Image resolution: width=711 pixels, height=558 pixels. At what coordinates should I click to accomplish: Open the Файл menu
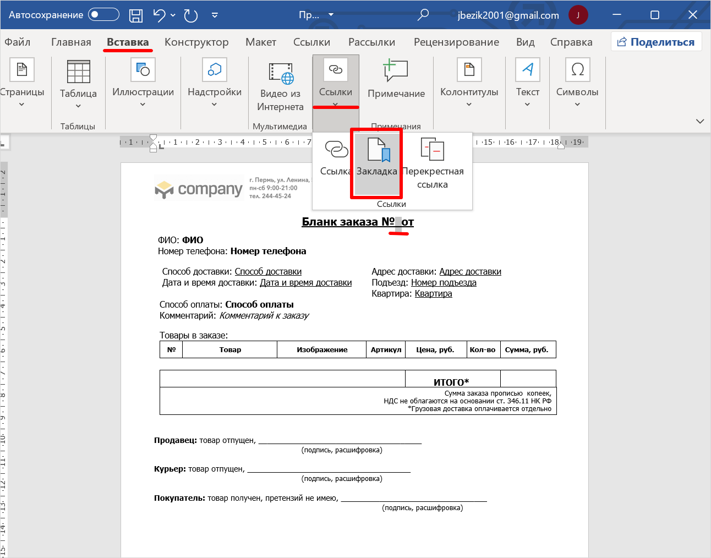18,42
